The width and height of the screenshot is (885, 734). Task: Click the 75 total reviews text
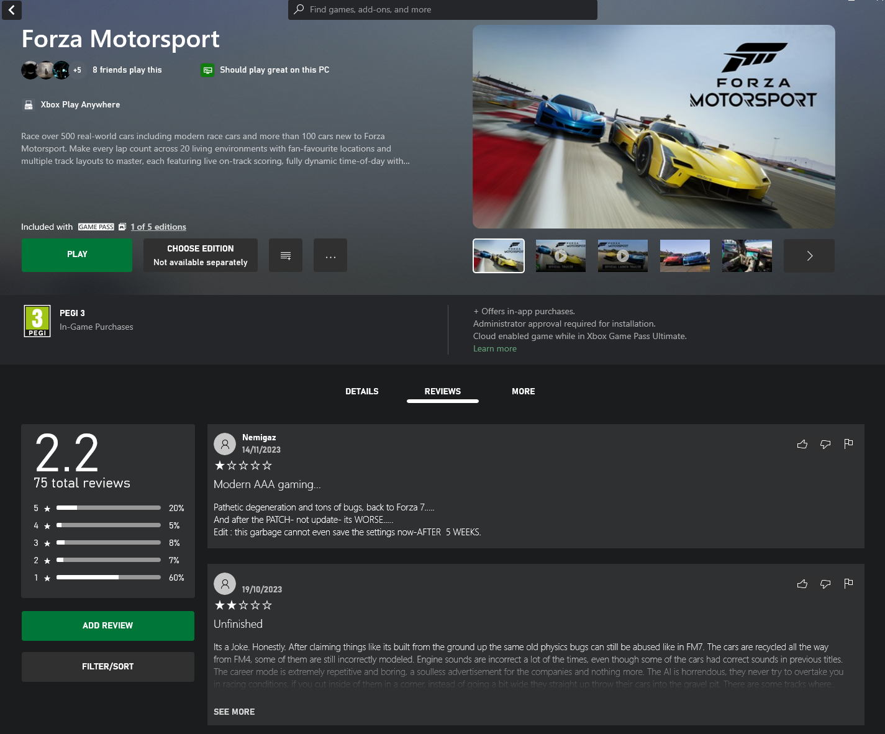click(x=82, y=483)
